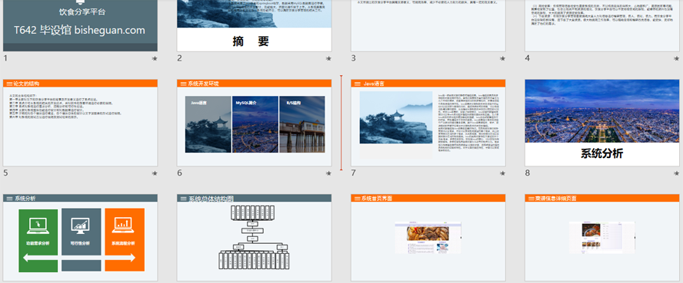Image resolution: width=683 pixels, height=283 pixels.
Task: Select slide 3 thumbnail
Action: [x=428, y=25]
